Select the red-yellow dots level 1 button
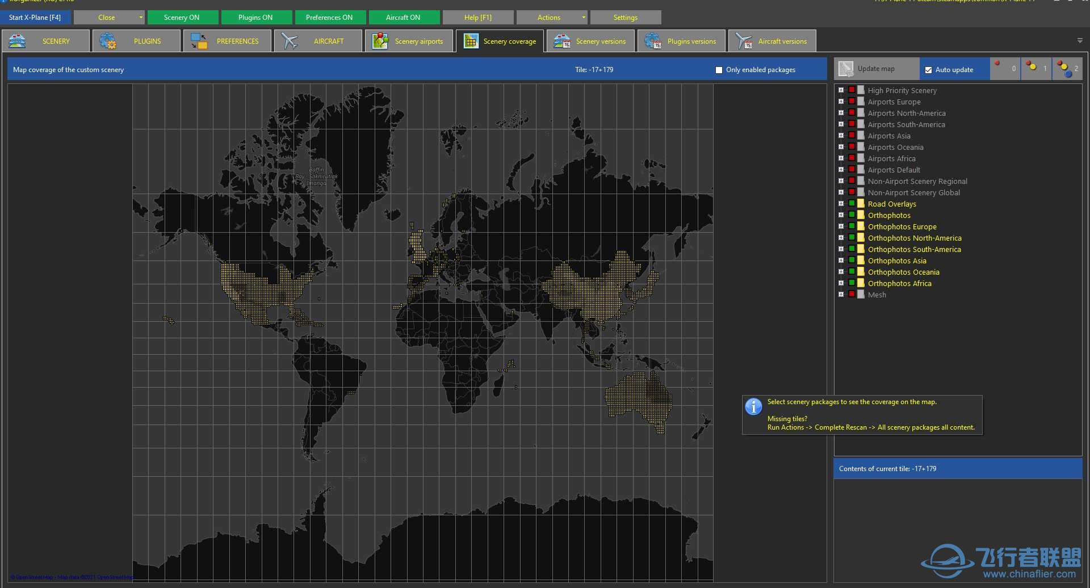This screenshot has width=1090, height=588. coord(1037,69)
